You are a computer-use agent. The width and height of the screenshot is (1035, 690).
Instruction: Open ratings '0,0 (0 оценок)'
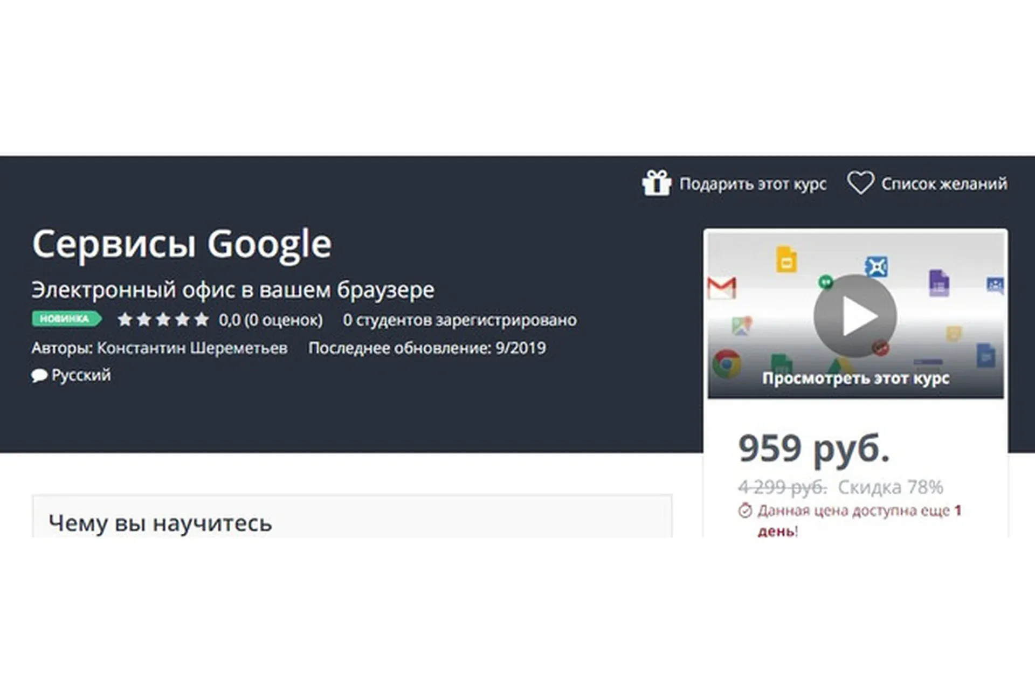pos(271,320)
